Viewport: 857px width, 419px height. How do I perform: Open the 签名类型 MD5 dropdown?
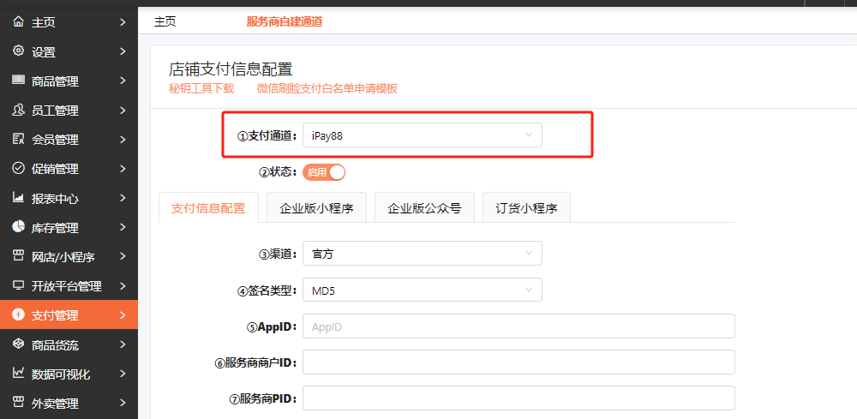pyautogui.click(x=423, y=290)
